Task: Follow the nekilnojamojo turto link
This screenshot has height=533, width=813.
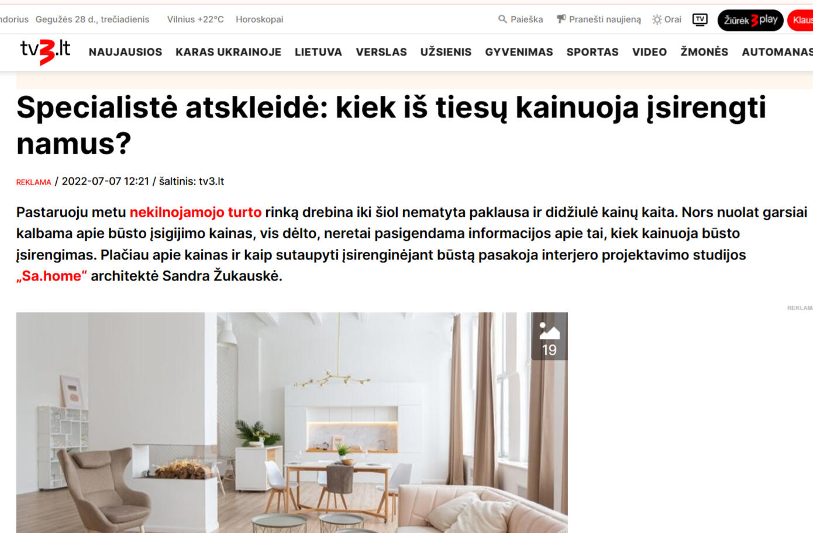Action: pyautogui.click(x=195, y=212)
